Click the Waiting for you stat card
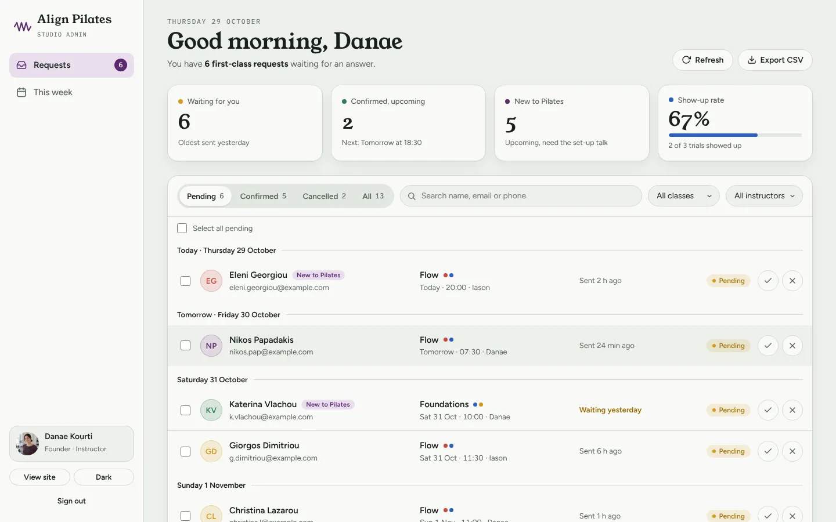 [245, 123]
